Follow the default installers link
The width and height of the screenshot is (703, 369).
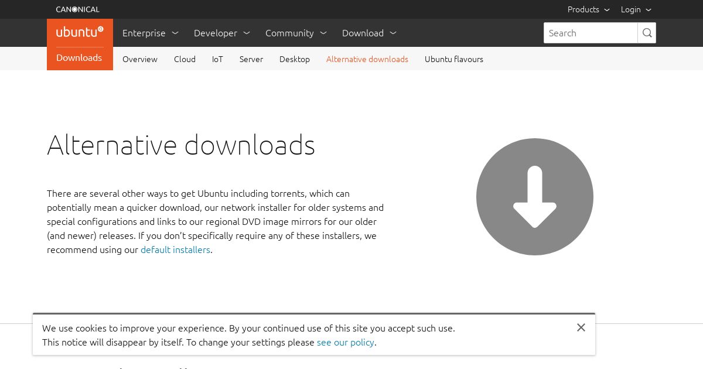point(175,250)
